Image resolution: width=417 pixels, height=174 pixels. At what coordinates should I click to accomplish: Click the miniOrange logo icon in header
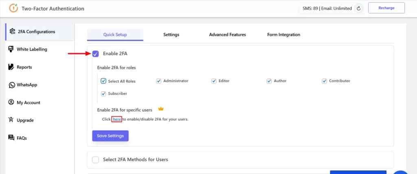pyautogui.click(x=13, y=8)
